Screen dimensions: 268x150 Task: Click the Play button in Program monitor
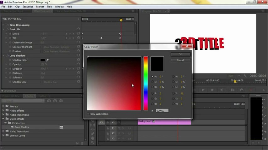click(x=203, y=90)
